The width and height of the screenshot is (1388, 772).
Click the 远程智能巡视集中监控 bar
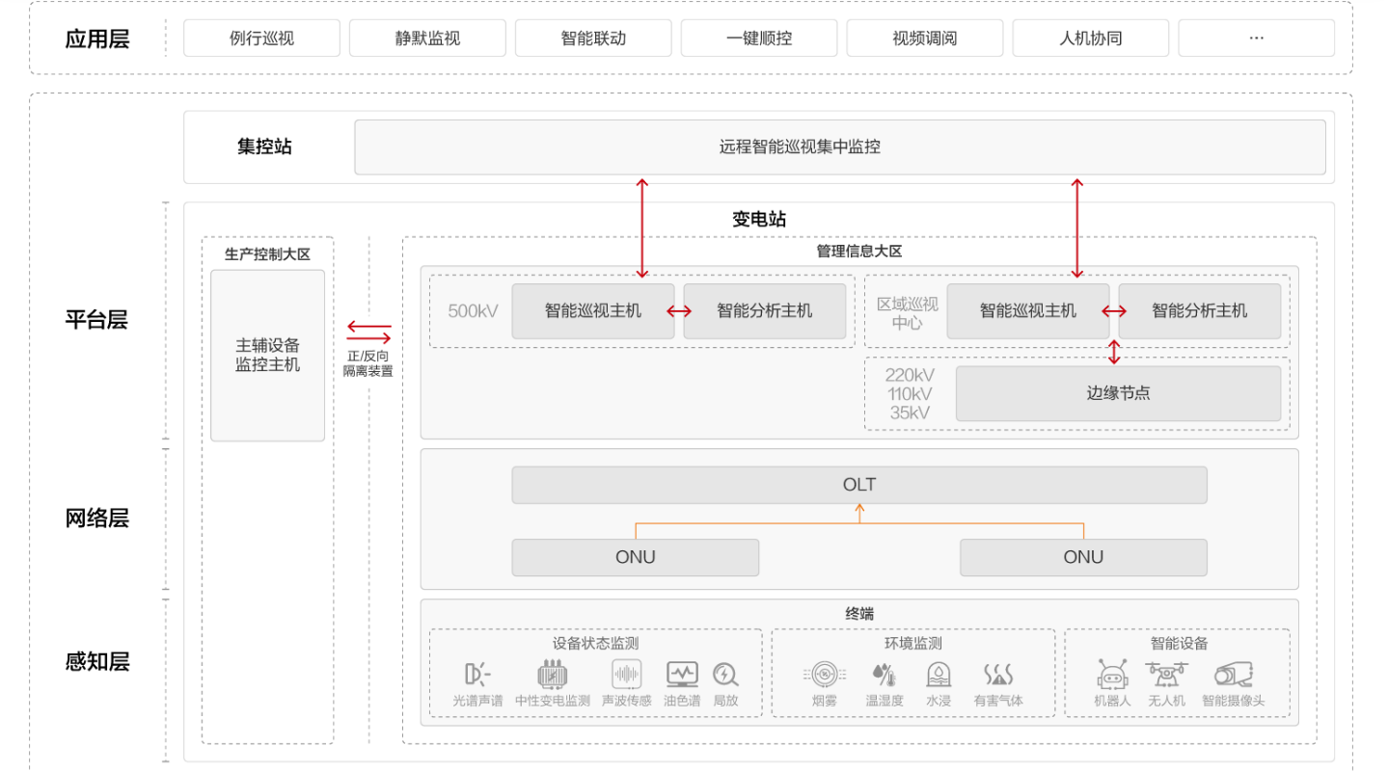click(x=839, y=147)
